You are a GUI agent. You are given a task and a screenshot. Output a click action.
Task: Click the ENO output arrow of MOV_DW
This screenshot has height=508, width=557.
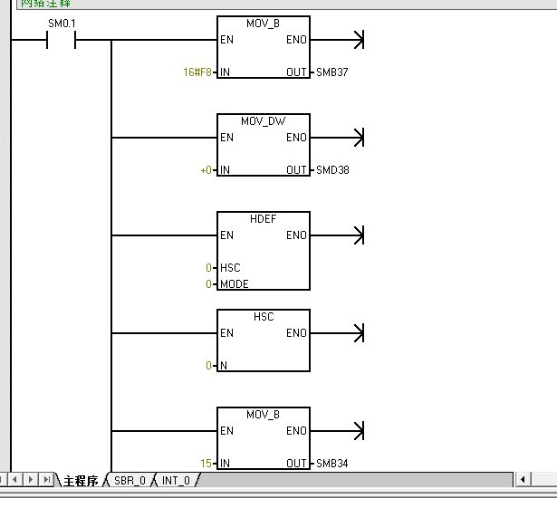click(x=357, y=138)
